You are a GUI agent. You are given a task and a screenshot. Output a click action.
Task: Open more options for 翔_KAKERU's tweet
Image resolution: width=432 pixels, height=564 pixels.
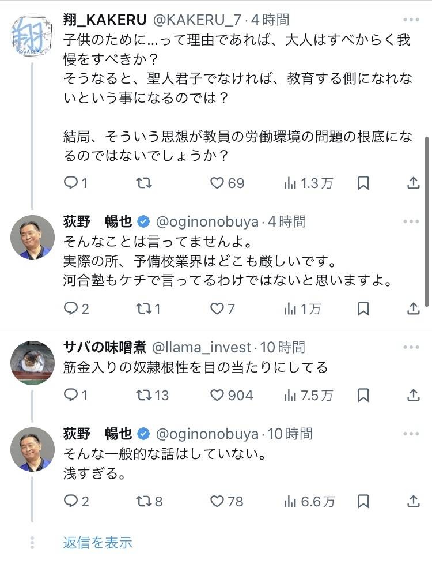click(x=411, y=20)
